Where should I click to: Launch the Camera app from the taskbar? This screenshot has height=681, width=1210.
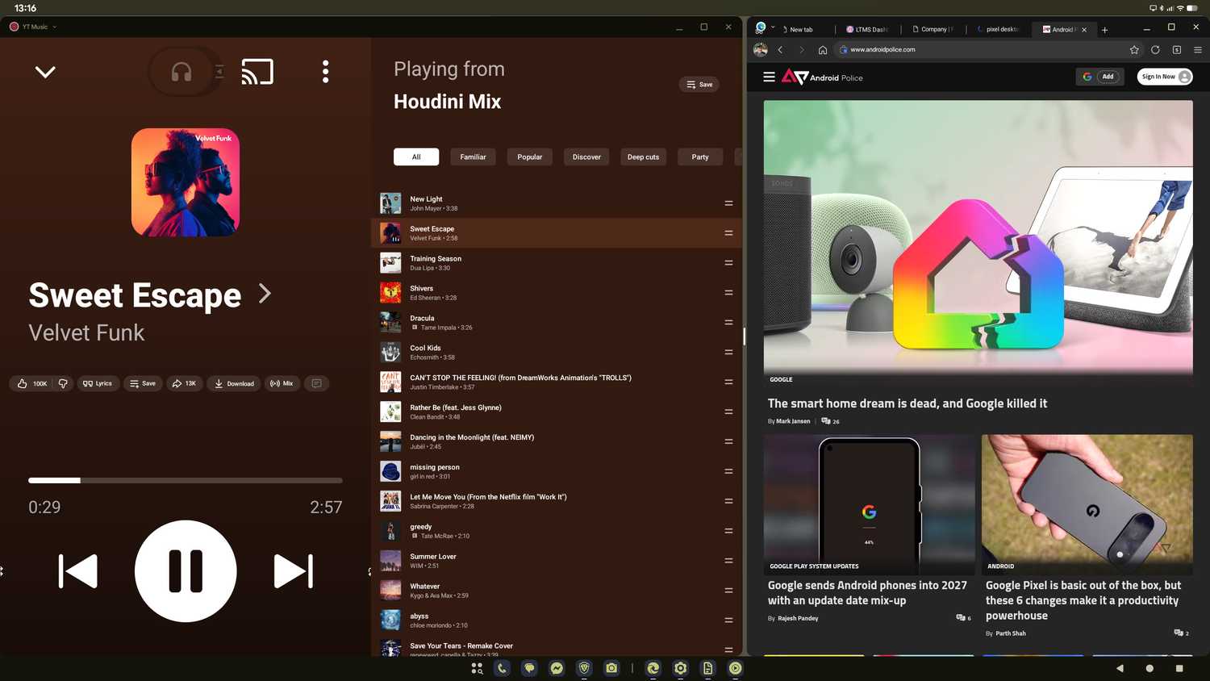611,668
